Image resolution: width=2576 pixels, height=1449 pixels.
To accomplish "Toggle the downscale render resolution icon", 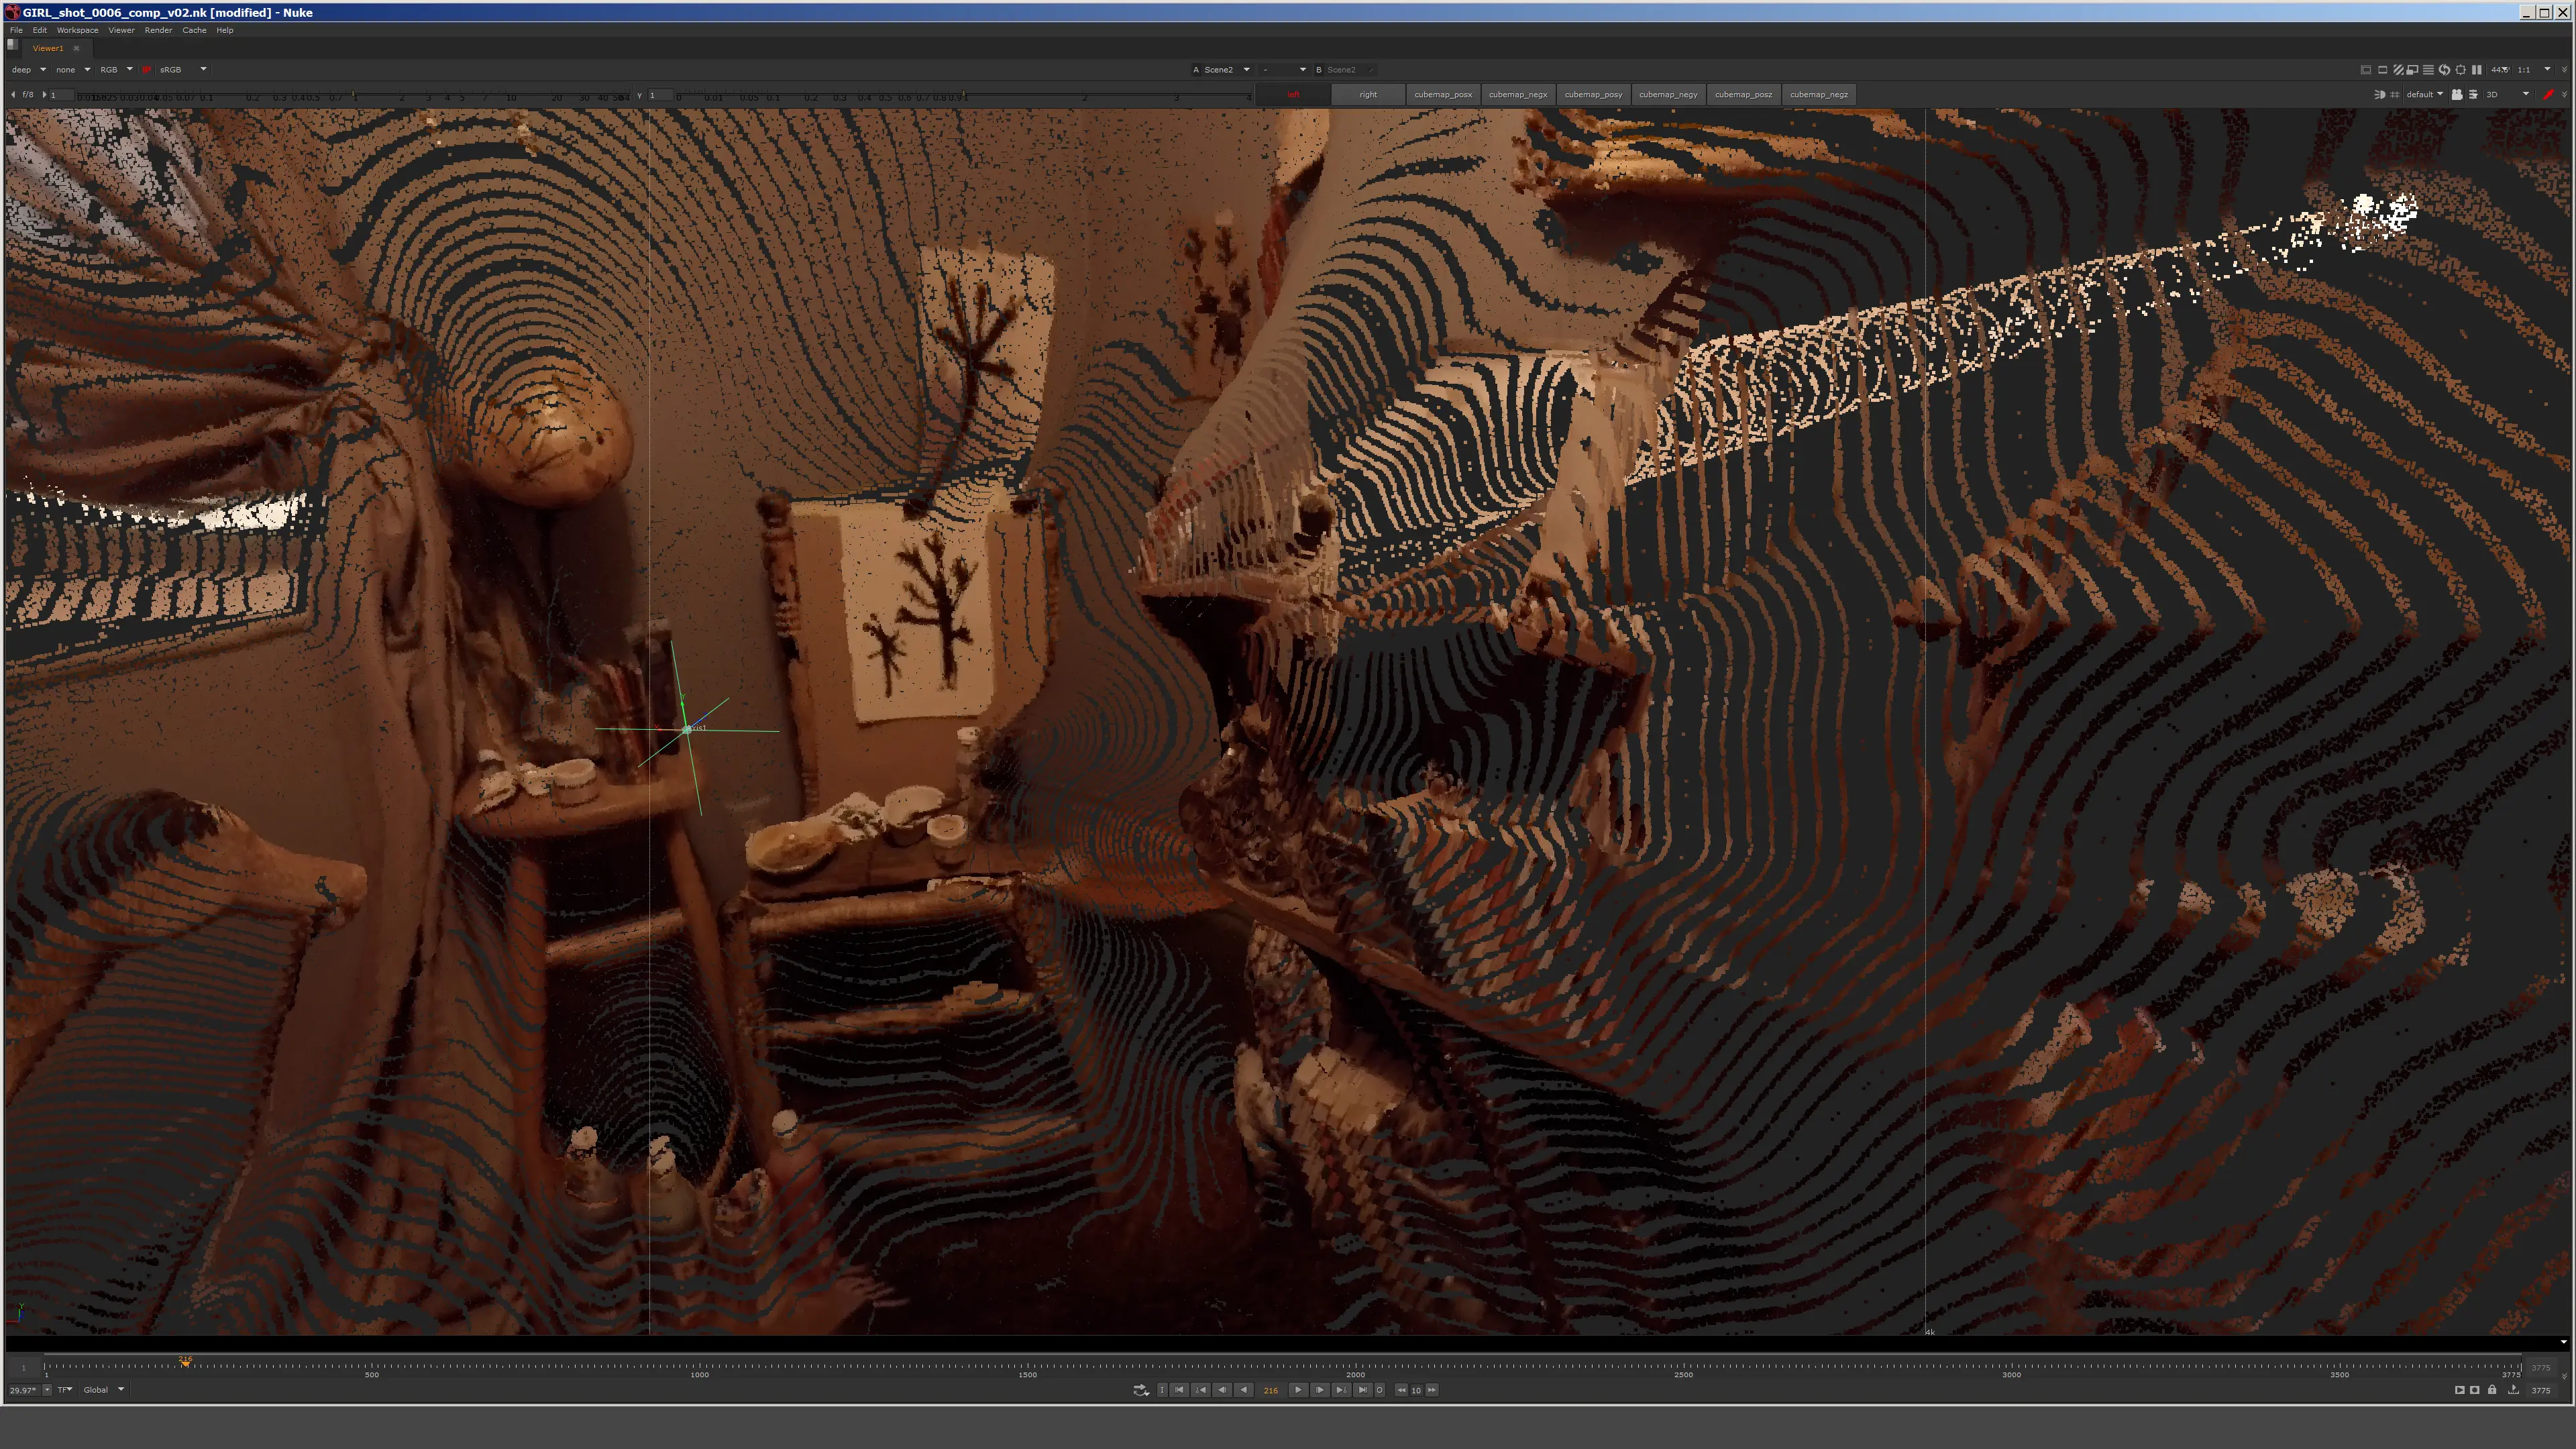I will tap(2413, 70).
